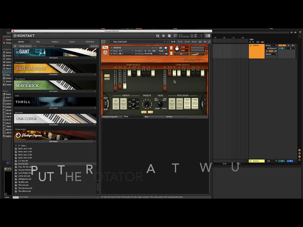This screenshot has height=227, width=303.
Task: Click the instrument snapshot camera icon
Action: 160,48
